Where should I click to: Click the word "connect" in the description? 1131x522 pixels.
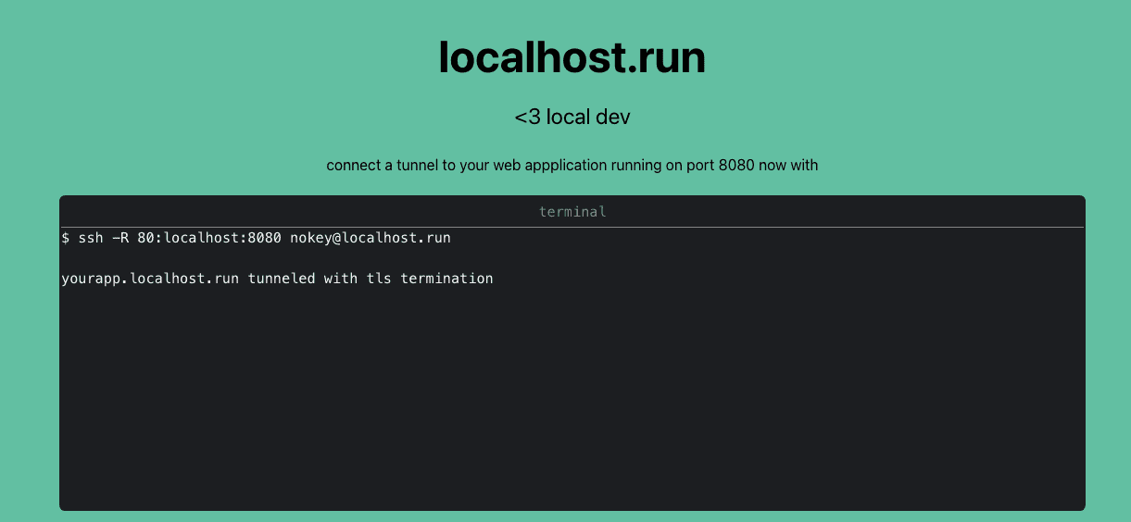click(353, 166)
